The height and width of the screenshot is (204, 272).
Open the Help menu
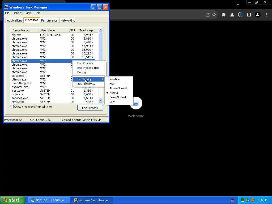coord(37,13)
